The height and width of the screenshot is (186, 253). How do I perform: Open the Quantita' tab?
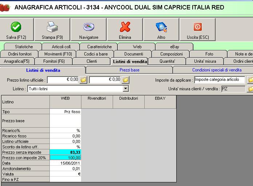(x=167, y=61)
